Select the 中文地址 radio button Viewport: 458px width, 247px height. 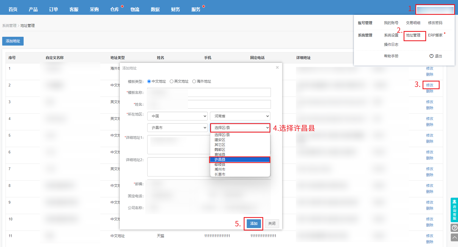pyautogui.click(x=149, y=82)
